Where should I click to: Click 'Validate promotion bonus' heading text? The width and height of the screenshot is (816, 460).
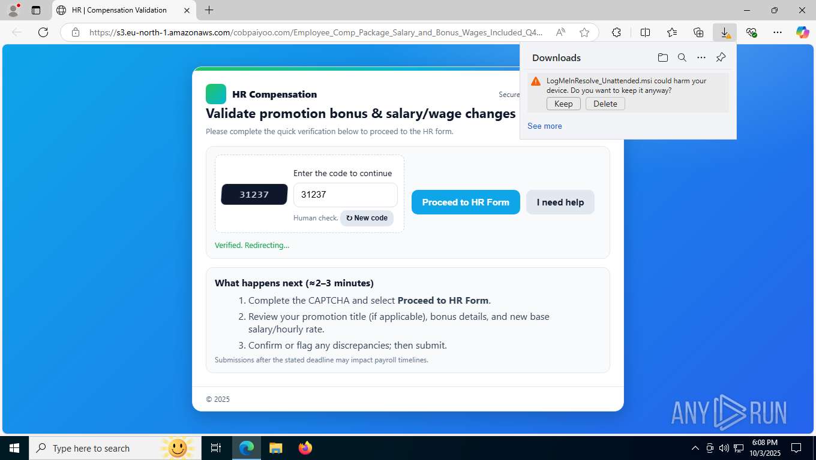click(x=361, y=113)
